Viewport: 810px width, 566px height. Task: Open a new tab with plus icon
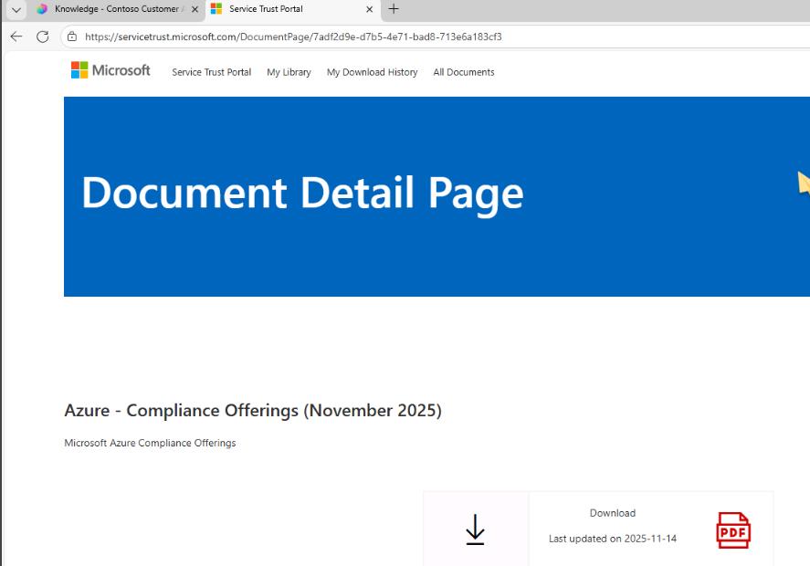pos(394,9)
